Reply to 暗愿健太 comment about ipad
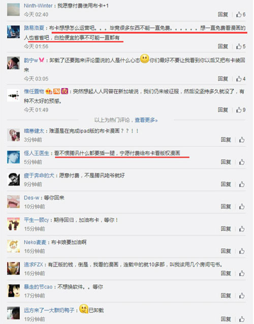The width and height of the screenshot is (254, 324). tap(226, 140)
